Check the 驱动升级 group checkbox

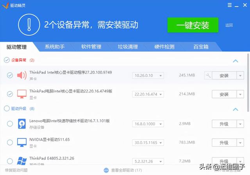7,108
